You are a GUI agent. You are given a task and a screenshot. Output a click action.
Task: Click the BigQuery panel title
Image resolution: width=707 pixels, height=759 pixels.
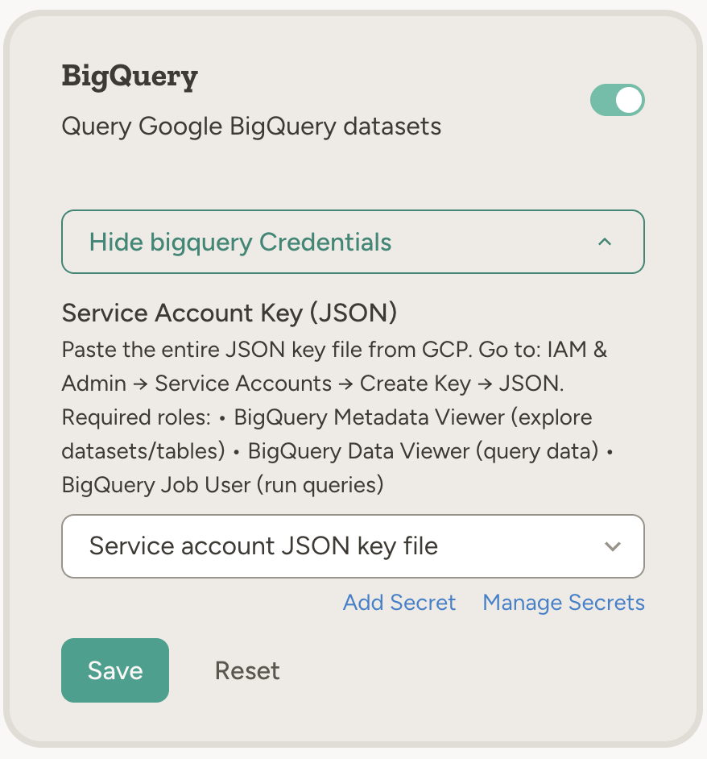coord(130,77)
